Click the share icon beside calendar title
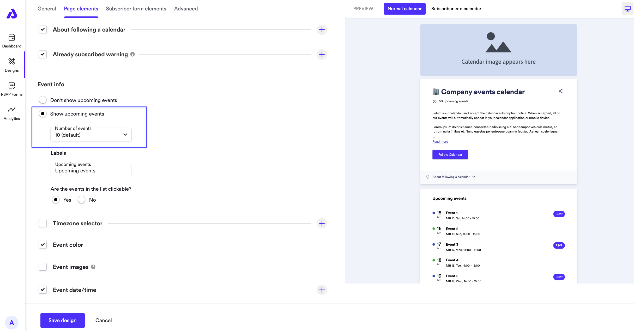Screen dimensions: 634x331 [x=560, y=91]
